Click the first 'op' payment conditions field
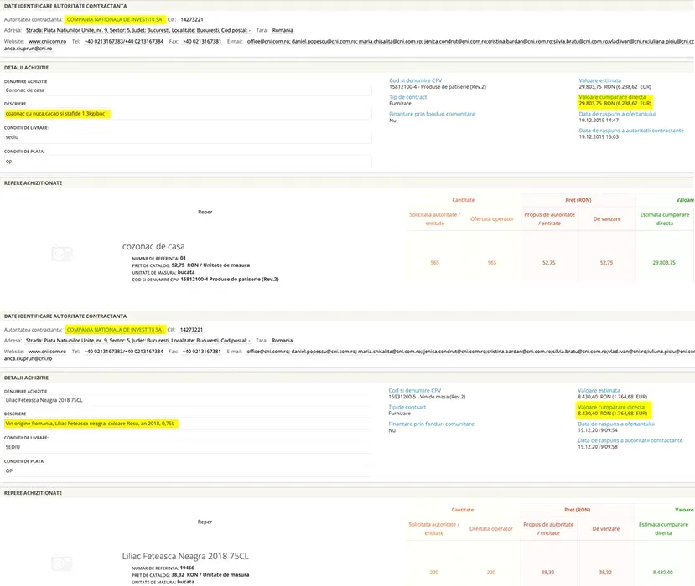695x586 pixels. click(186, 161)
